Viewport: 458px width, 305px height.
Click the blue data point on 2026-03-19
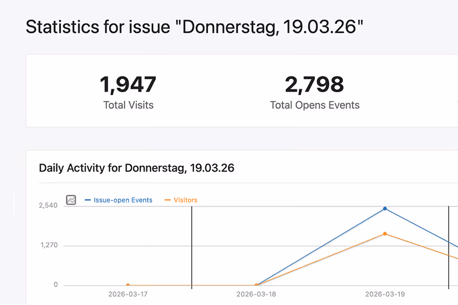coord(385,209)
